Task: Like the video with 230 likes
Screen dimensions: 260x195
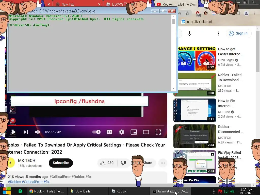Action: click(x=107, y=163)
